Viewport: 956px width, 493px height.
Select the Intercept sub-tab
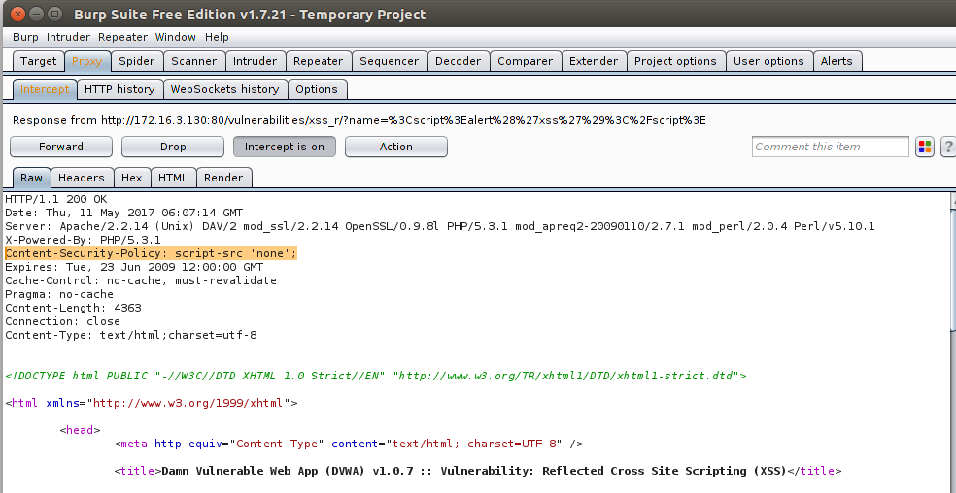(45, 89)
